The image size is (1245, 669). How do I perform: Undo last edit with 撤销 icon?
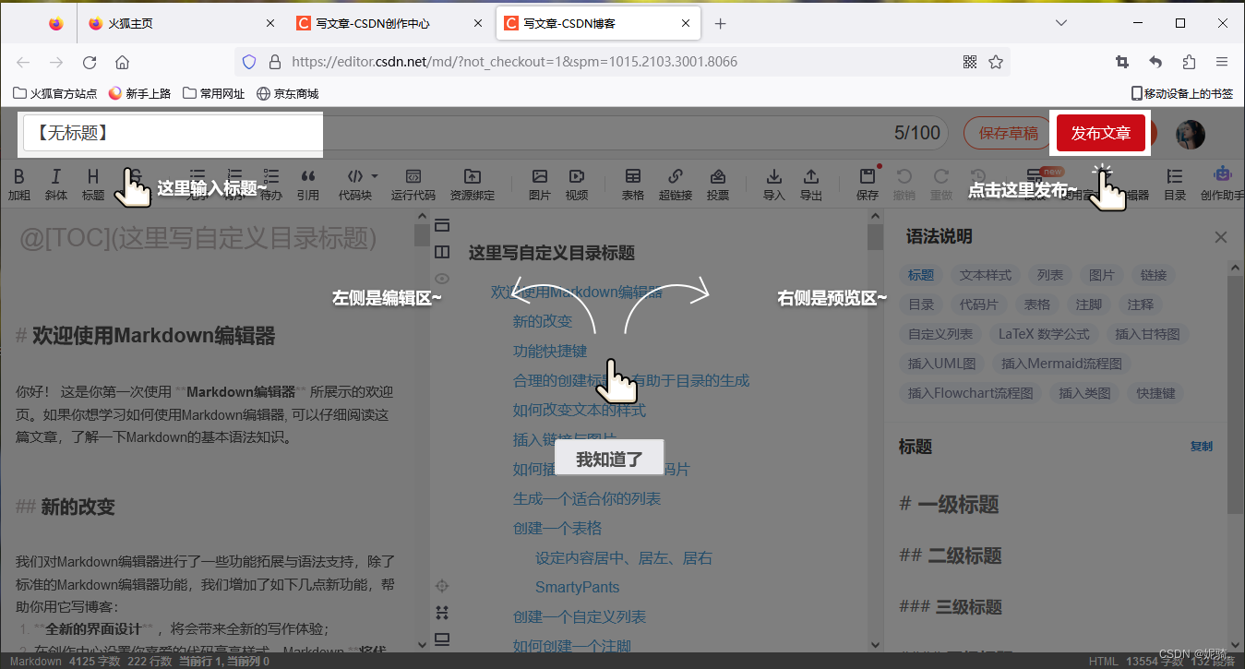coord(904,185)
